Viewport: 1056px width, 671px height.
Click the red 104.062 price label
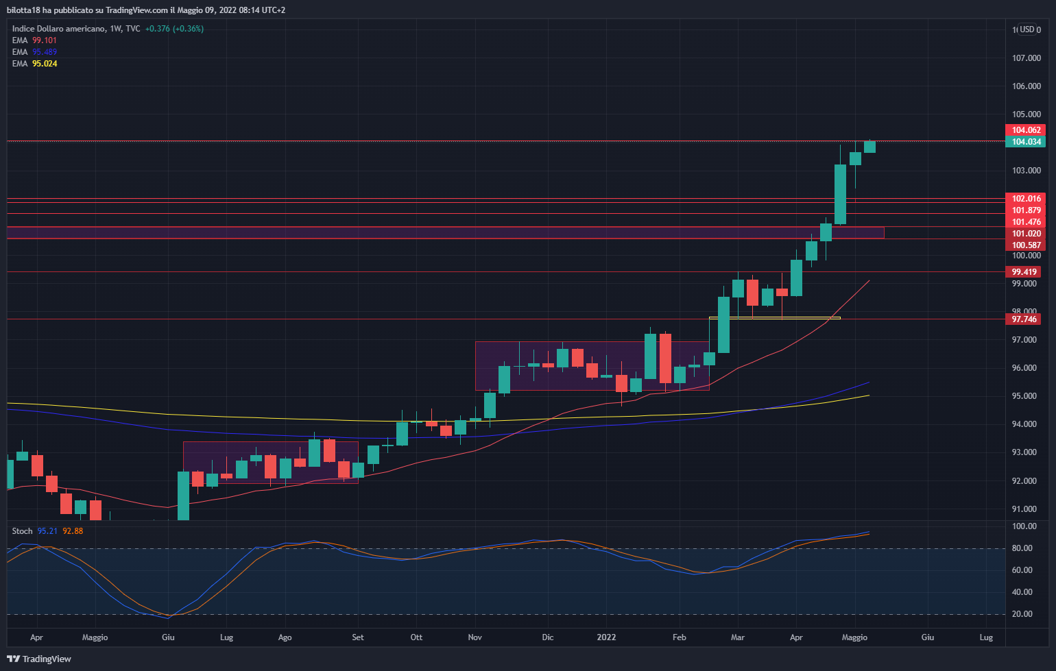click(x=1026, y=130)
